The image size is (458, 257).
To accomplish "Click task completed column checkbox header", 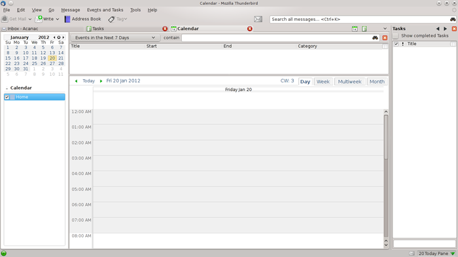I will click(x=396, y=44).
